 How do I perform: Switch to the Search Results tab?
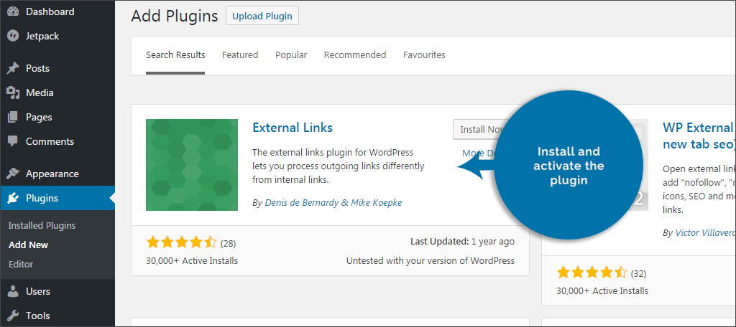175,55
